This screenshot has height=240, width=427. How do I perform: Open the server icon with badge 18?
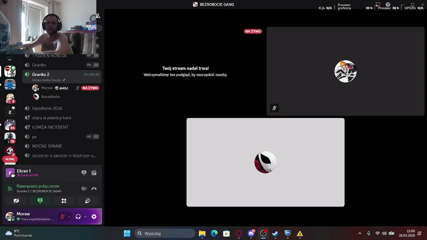(10, 138)
